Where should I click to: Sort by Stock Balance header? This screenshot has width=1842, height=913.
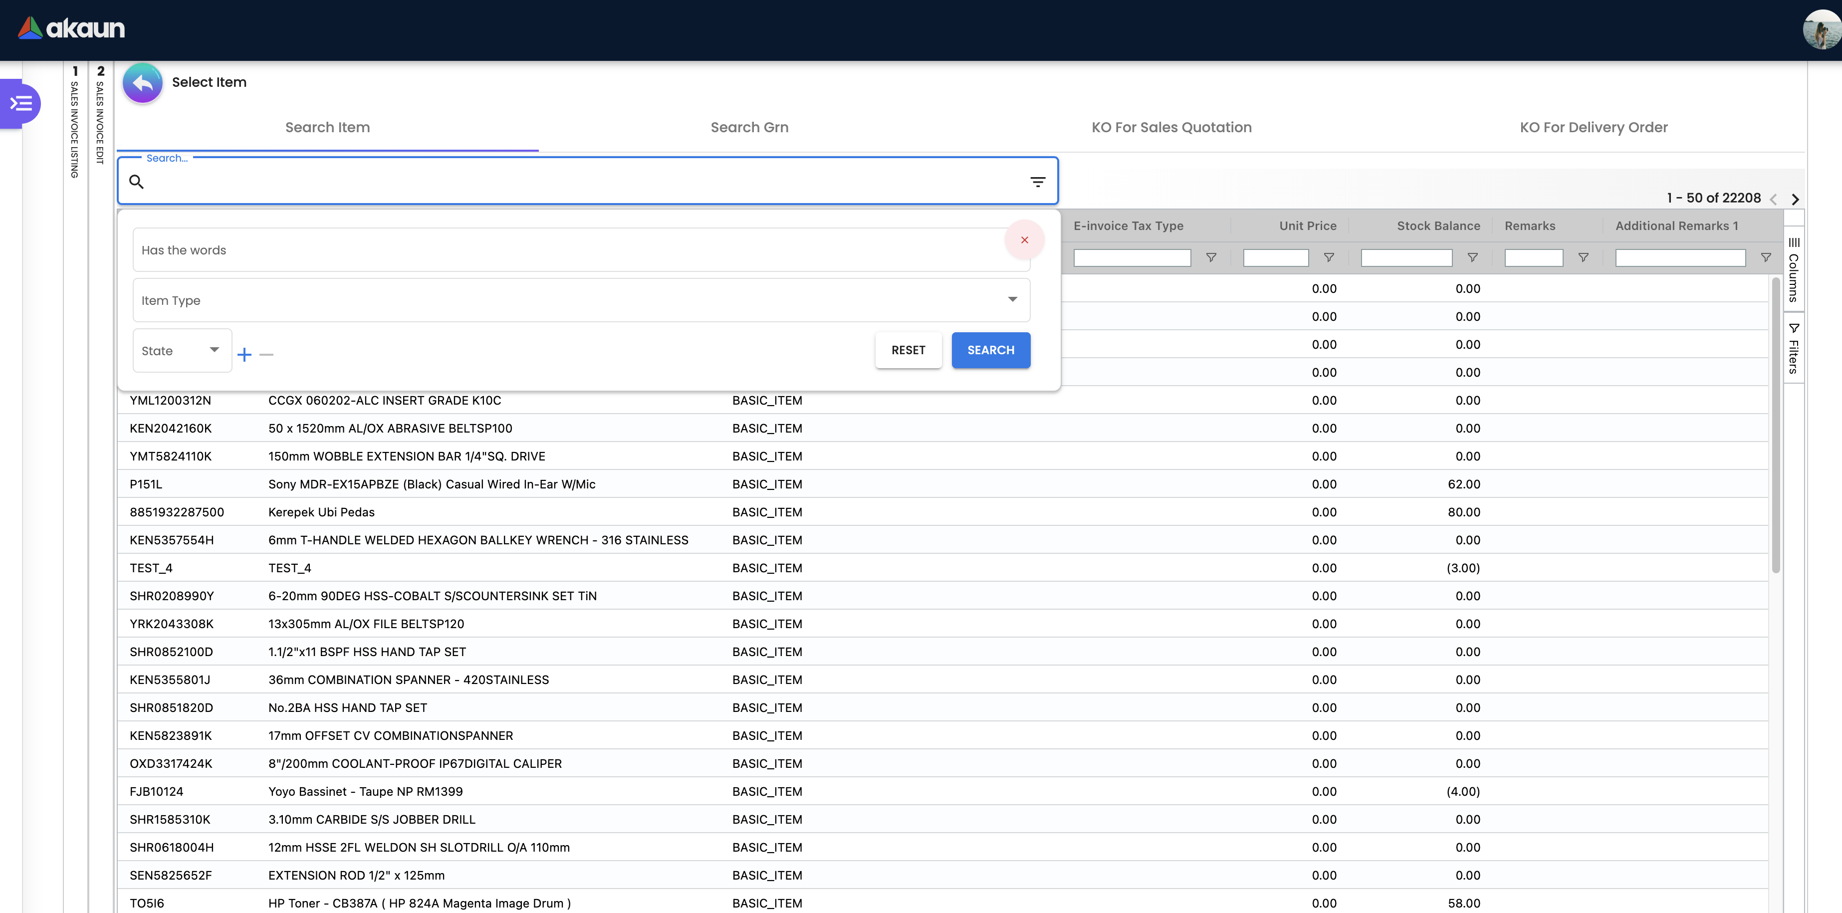pyautogui.click(x=1438, y=226)
